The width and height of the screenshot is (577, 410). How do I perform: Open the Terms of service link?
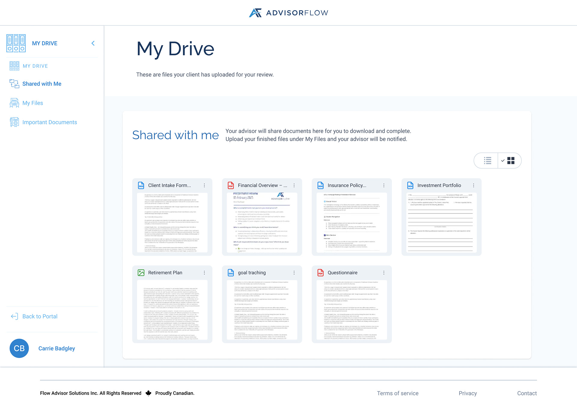[x=397, y=393]
